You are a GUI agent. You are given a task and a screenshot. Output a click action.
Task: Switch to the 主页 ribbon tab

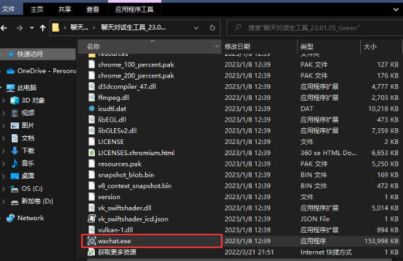click(37, 9)
